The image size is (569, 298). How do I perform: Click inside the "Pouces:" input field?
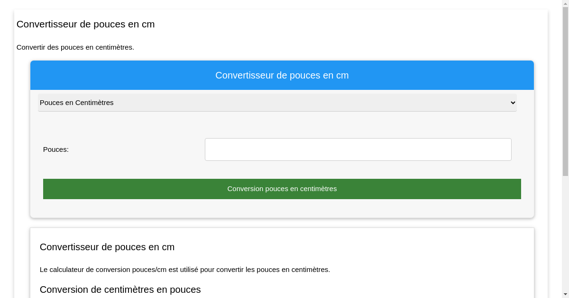358,149
